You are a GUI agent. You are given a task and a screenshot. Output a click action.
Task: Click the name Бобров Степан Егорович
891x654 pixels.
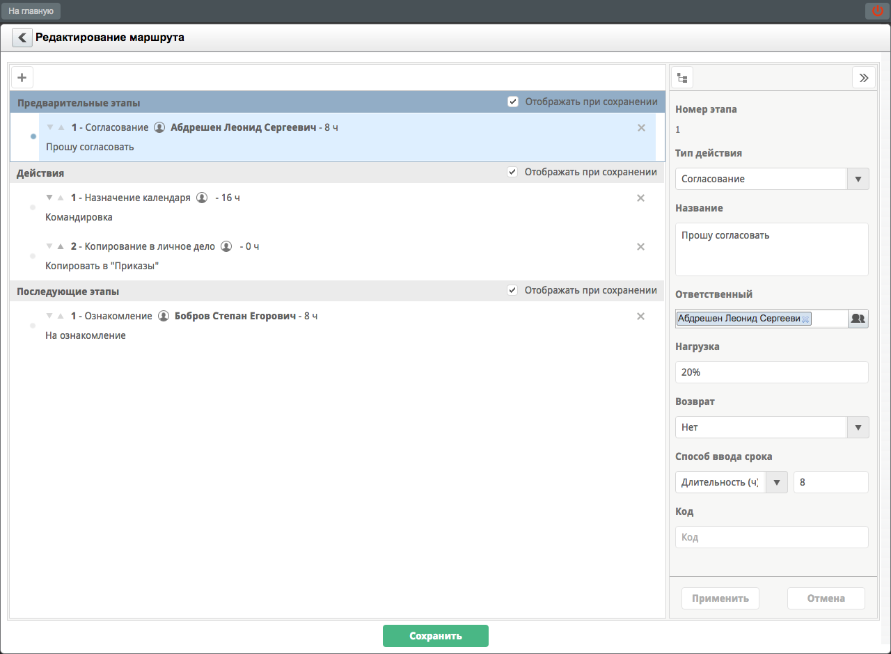(235, 316)
